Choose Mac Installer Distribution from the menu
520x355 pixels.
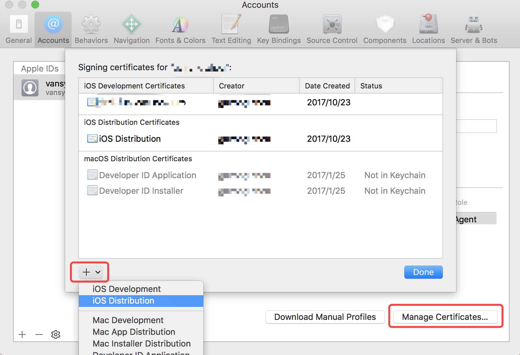(141, 344)
